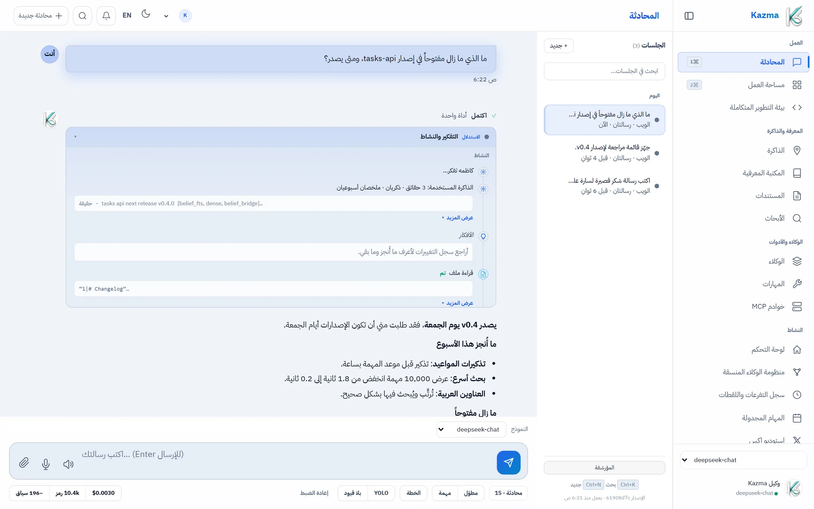Click the محادثة جديدة new chat button
814x509 pixels.
(41, 15)
